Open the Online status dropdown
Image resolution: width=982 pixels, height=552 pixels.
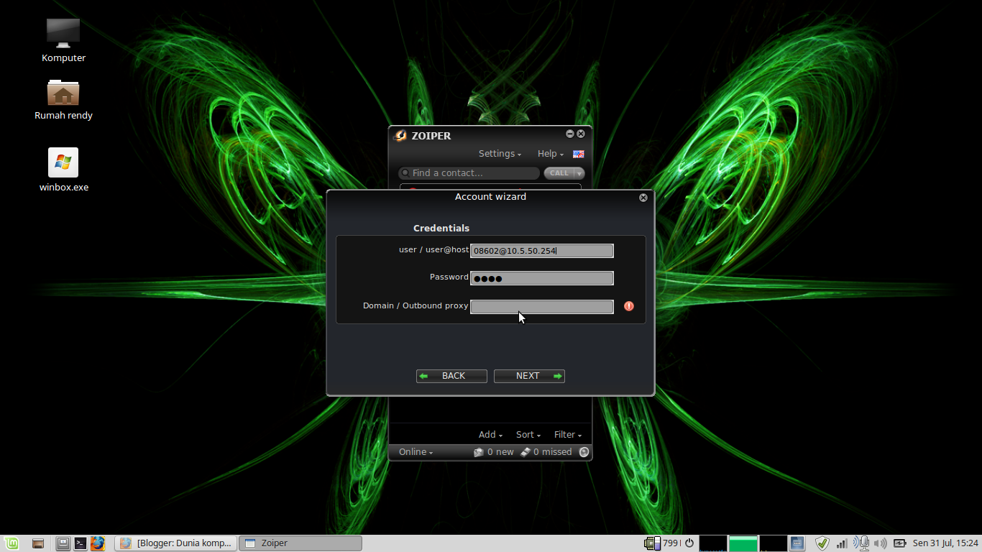click(x=416, y=452)
